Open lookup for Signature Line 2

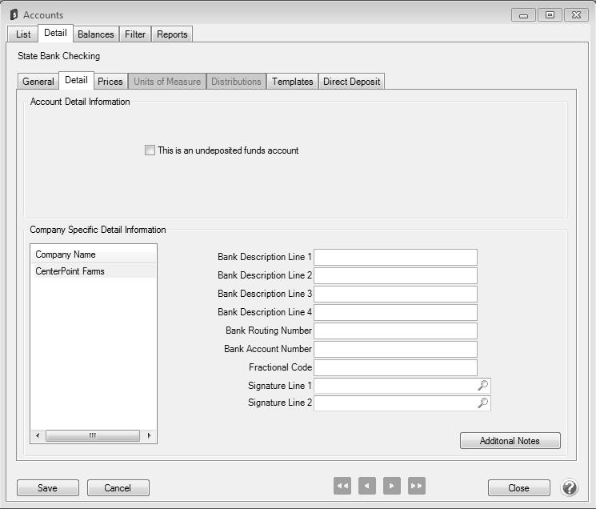pos(482,403)
